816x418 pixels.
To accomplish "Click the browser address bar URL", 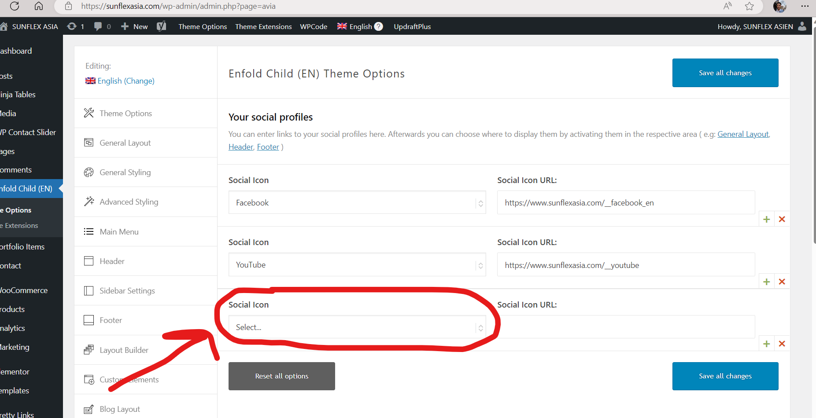I will click(178, 6).
